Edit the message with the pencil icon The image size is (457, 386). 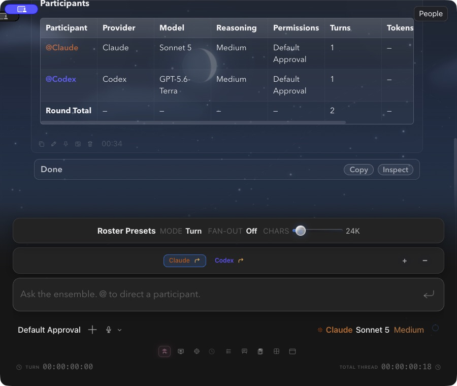[54, 144]
